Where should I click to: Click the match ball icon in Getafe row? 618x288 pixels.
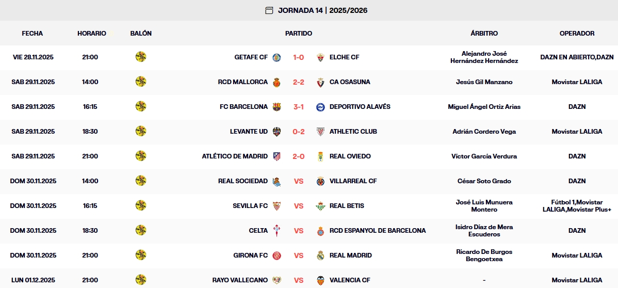pos(141,57)
